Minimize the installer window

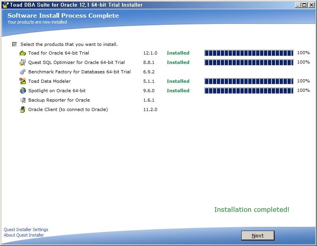tap(298, 5)
